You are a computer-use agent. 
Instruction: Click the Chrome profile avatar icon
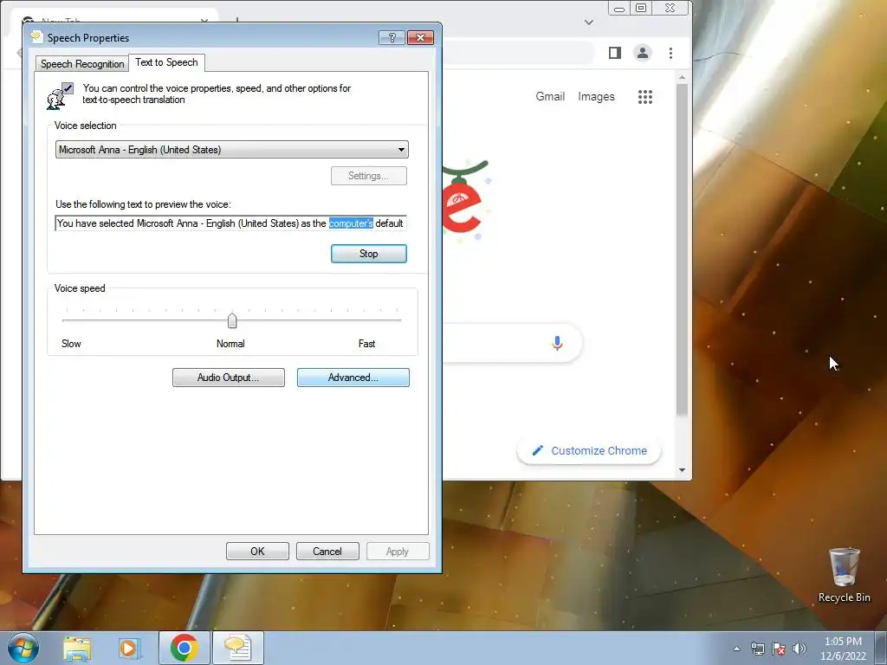point(642,53)
